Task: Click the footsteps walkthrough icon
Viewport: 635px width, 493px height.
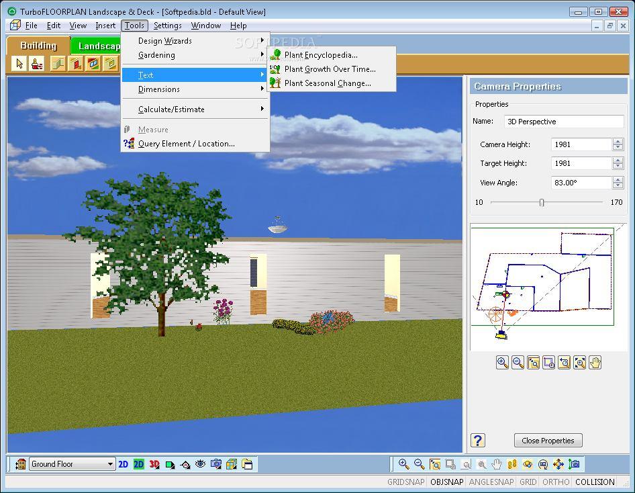Action: point(512,464)
